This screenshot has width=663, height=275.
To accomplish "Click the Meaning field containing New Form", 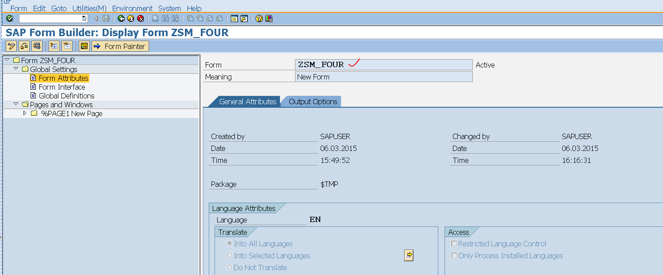I will (x=384, y=77).
